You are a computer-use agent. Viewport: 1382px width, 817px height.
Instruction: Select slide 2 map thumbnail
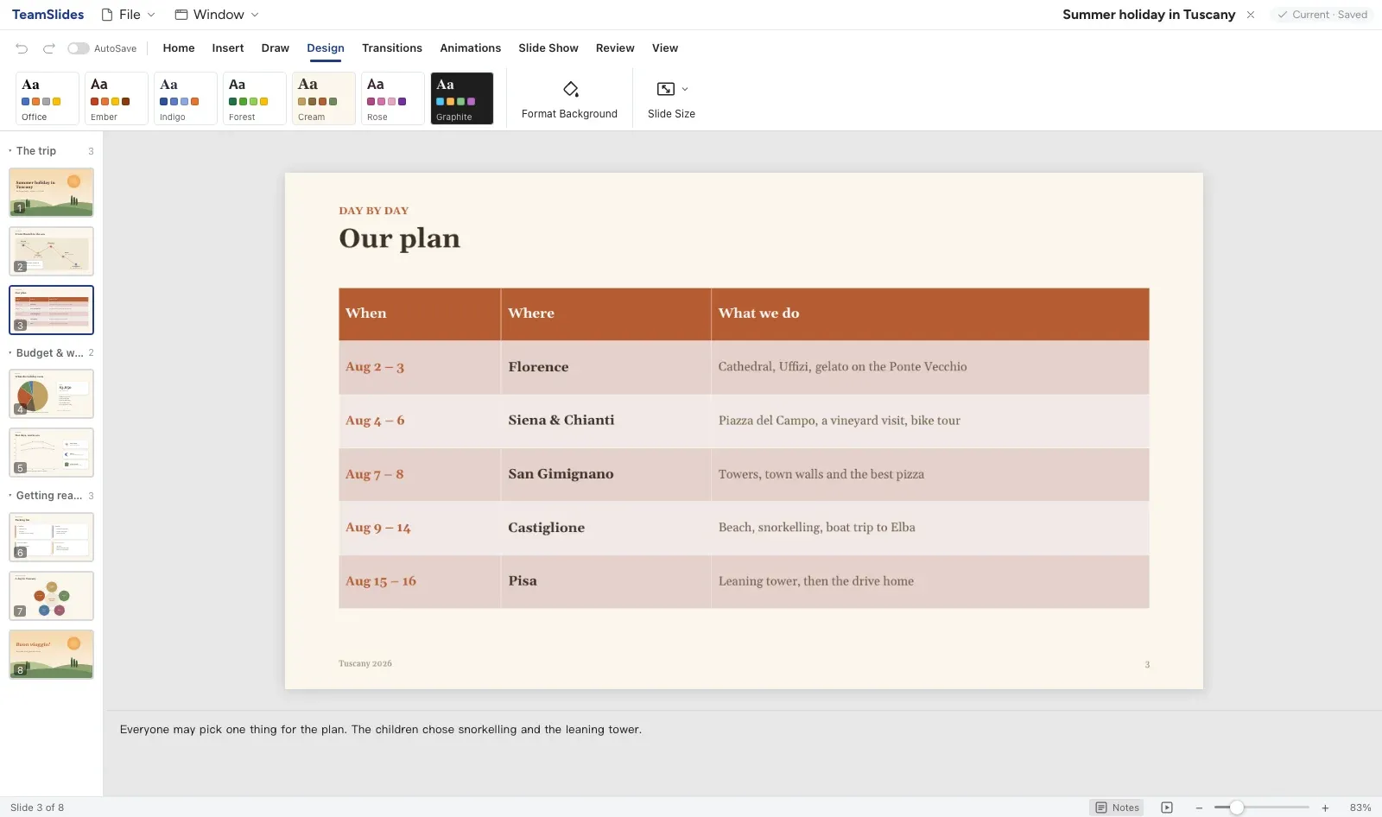(x=51, y=251)
